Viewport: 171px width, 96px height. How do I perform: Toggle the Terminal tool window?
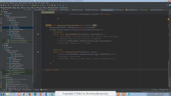(36, 90)
